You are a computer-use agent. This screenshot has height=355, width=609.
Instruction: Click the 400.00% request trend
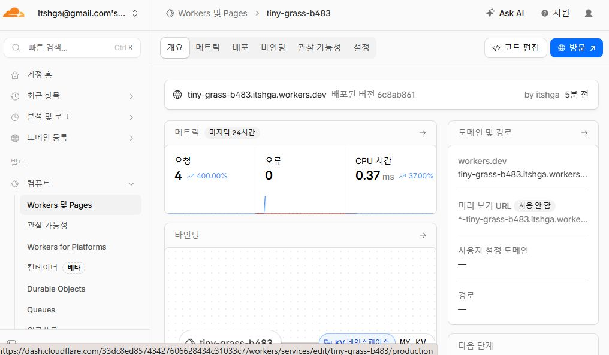[207, 176]
